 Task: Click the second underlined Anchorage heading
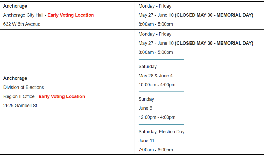15,78
